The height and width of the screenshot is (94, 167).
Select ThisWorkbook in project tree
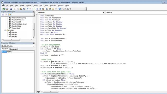[16, 28]
